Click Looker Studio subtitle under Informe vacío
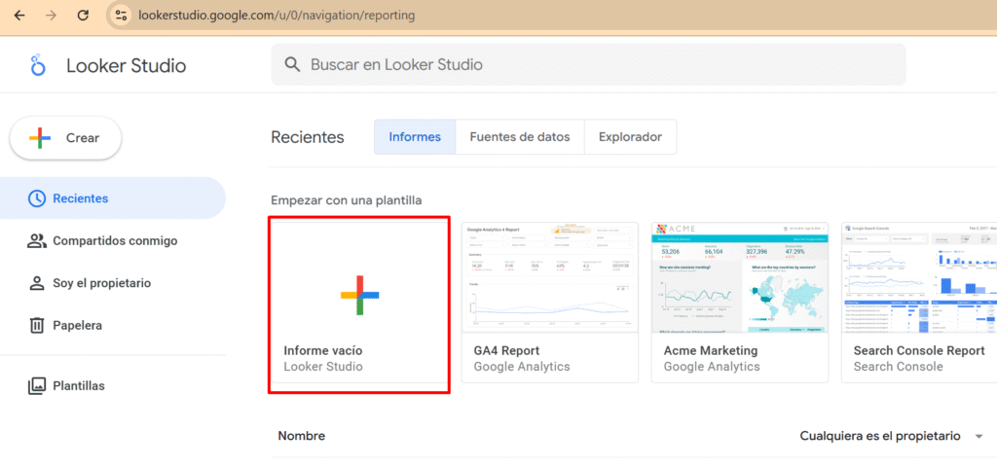997x467 pixels. [323, 367]
